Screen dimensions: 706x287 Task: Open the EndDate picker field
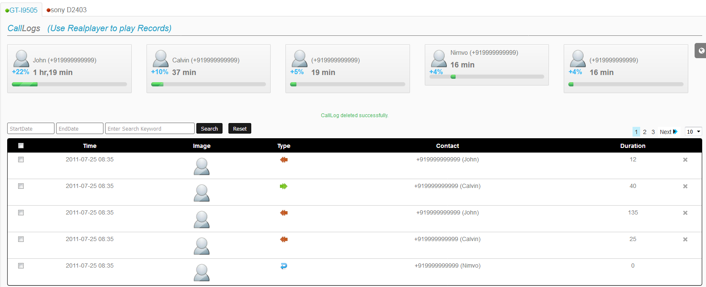(80, 129)
